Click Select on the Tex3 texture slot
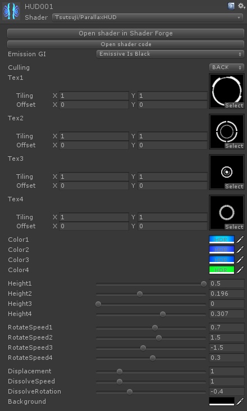The image size is (247, 411). point(234,186)
